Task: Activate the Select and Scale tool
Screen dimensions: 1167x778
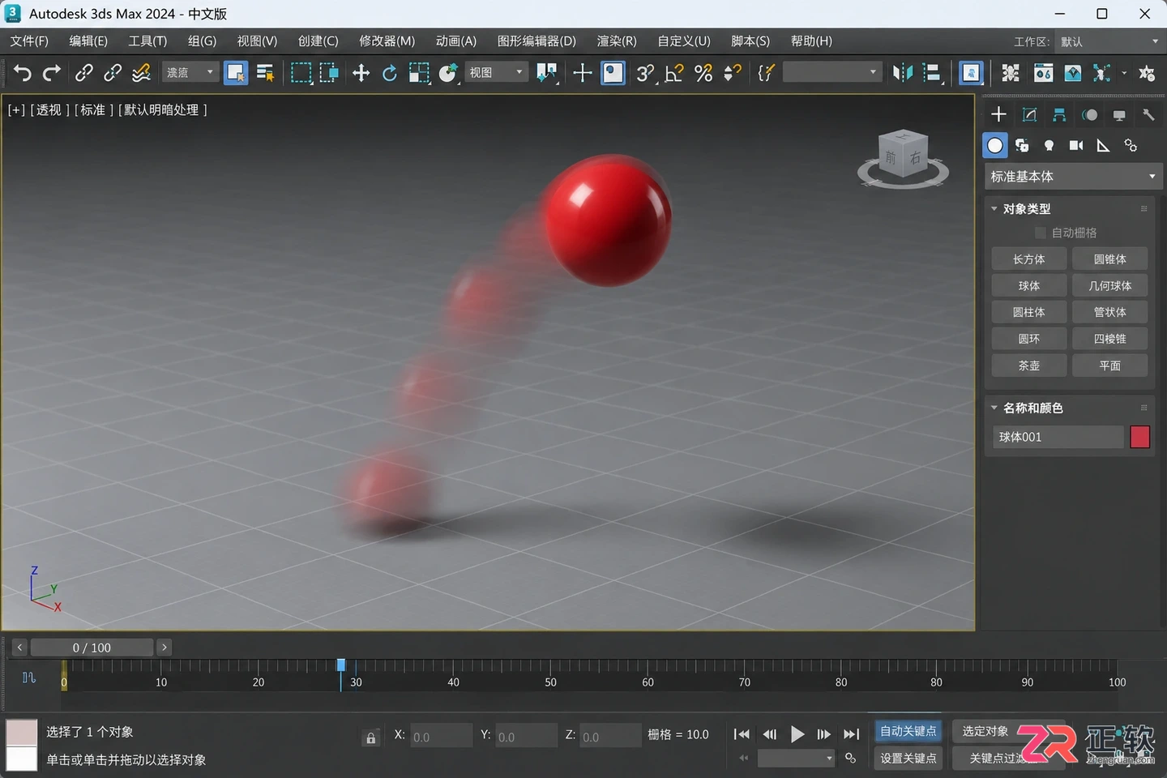Action: coord(419,73)
